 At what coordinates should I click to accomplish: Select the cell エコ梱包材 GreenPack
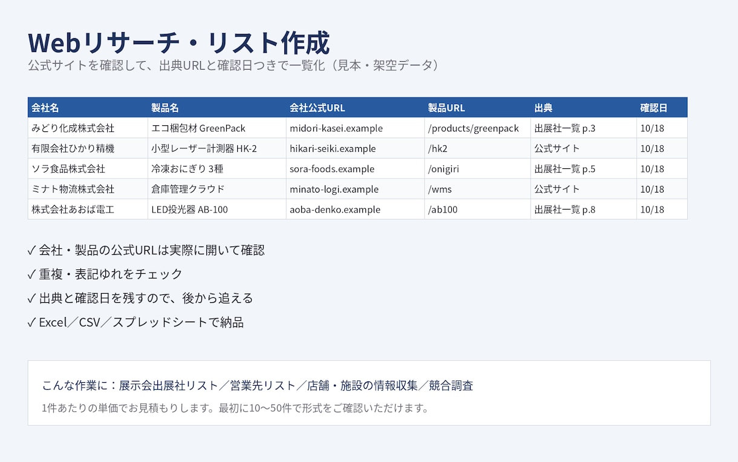pos(217,128)
